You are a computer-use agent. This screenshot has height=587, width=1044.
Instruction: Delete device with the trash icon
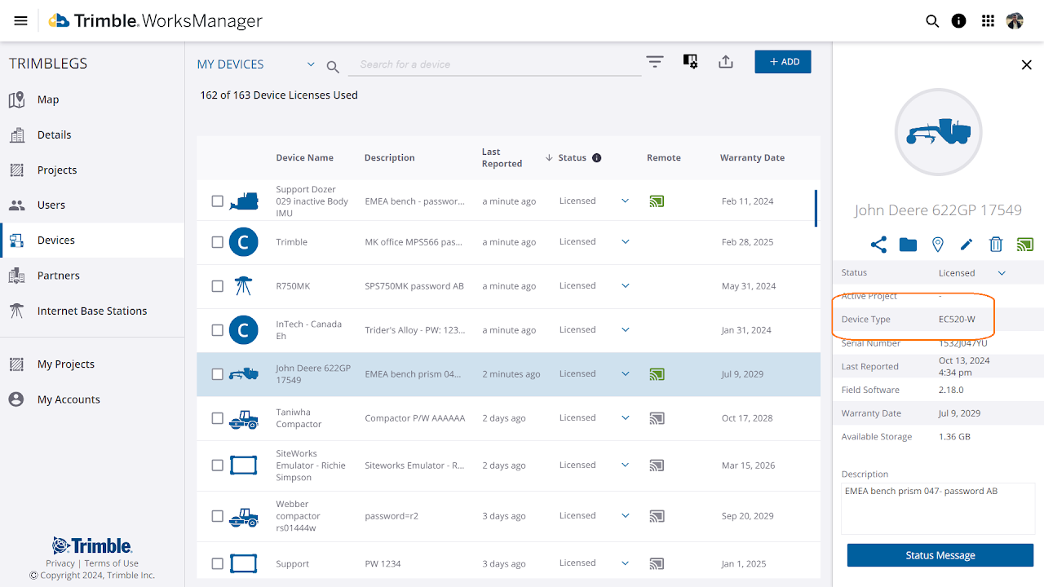click(996, 245)
